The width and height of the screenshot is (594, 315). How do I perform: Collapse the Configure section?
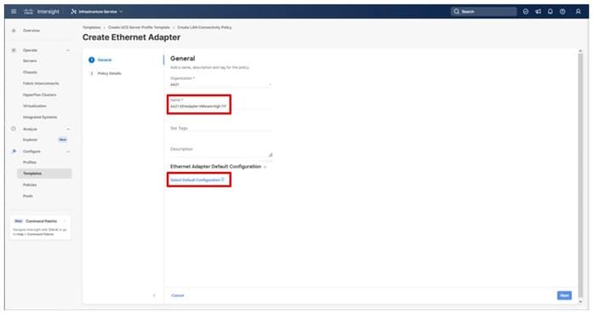[68, 152]
